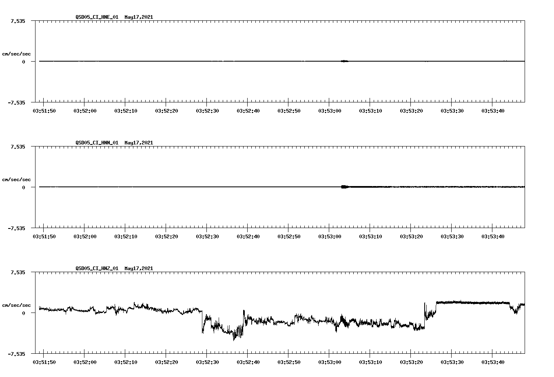Click the flat HNE waveform baseline

(x=163, y=61)
